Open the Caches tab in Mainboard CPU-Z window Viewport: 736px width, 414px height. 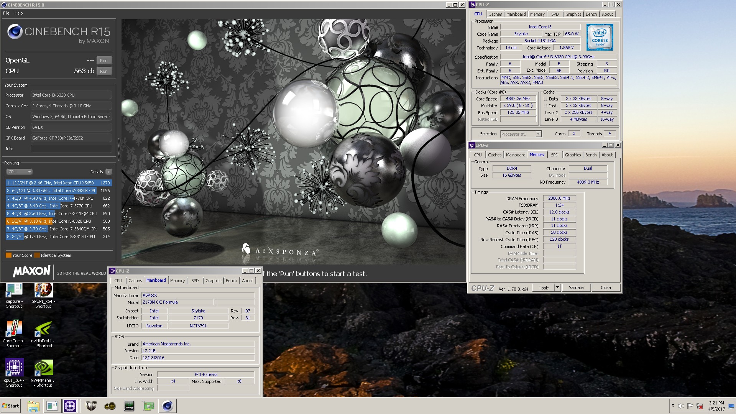(135, 281)
